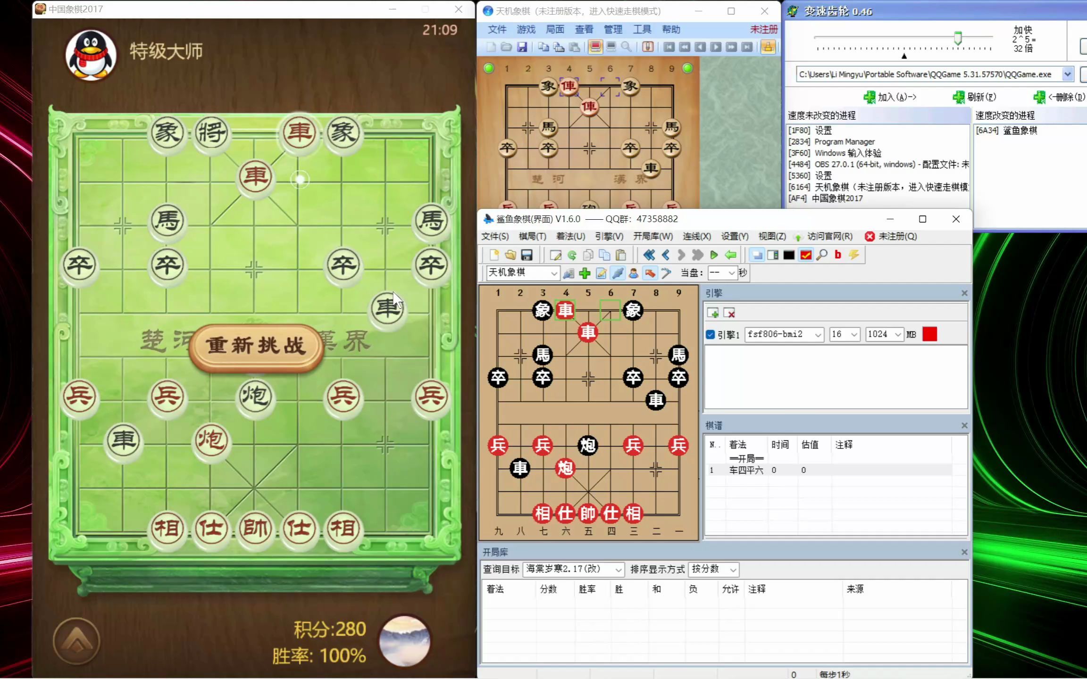Click the edit position icon in 鲨鱼象棋
This screenshot has height=679, width=1087.
[555, 255]
